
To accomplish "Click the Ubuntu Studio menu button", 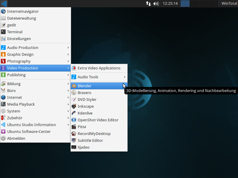I will pos(4,4).
